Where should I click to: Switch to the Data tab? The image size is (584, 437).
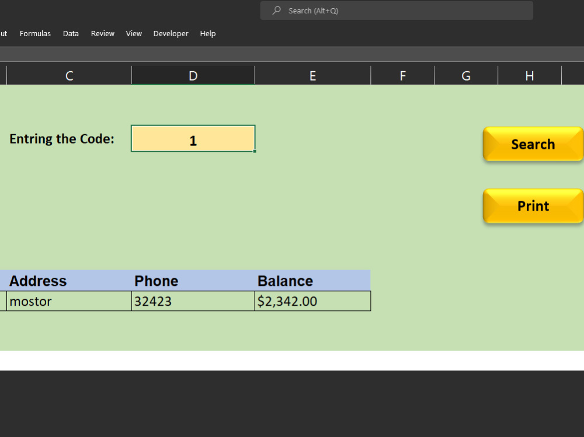(71, 33)
